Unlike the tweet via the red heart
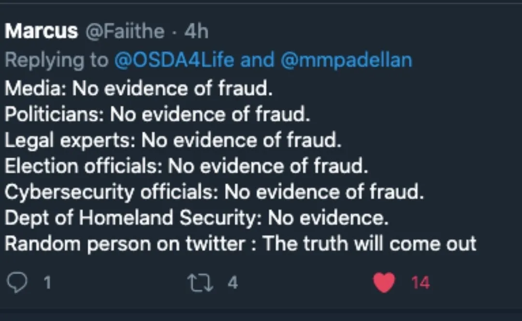The image size is (522, 321). pyautogui.click(x=384, y=283)
